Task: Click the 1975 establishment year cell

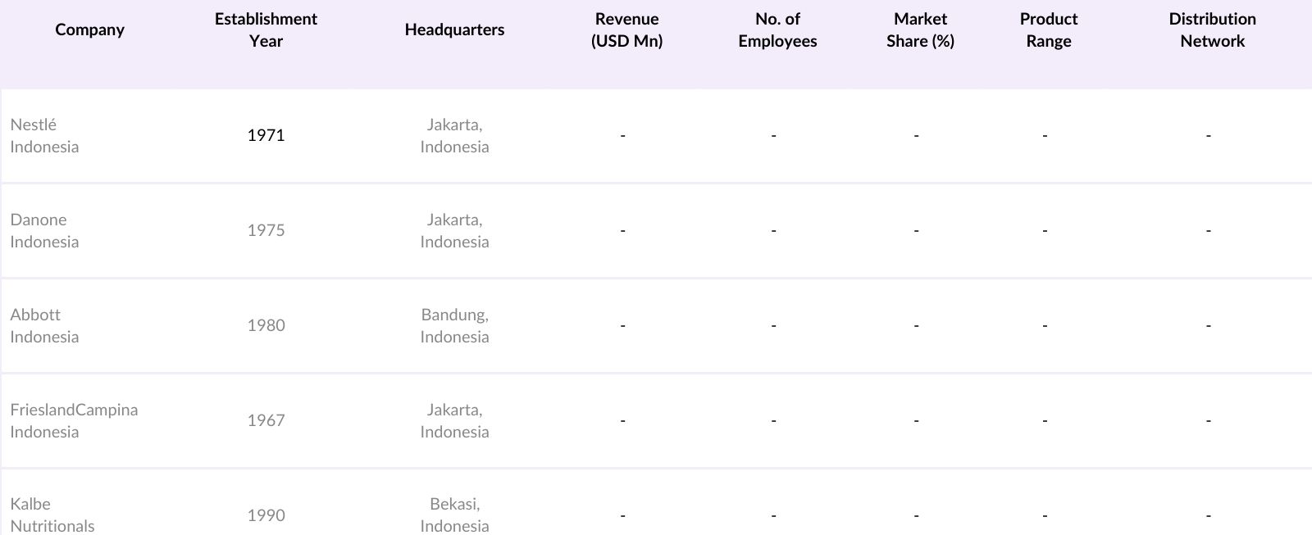Action: 266,230
